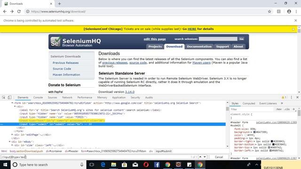Cancel the DevTools element search

click(x=219, y=157)
